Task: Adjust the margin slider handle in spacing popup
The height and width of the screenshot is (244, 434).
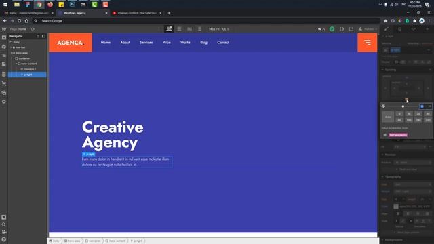Action: (403, 106)
